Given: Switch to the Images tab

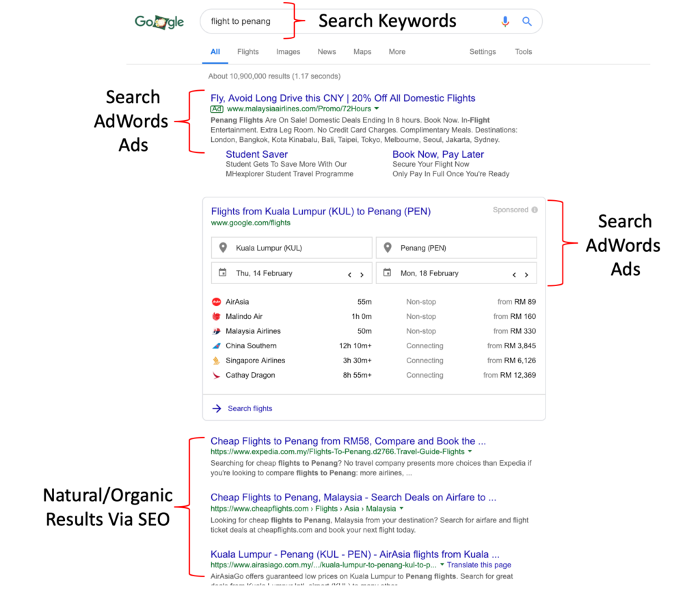Looking at the screenshot, I should 288,52.
